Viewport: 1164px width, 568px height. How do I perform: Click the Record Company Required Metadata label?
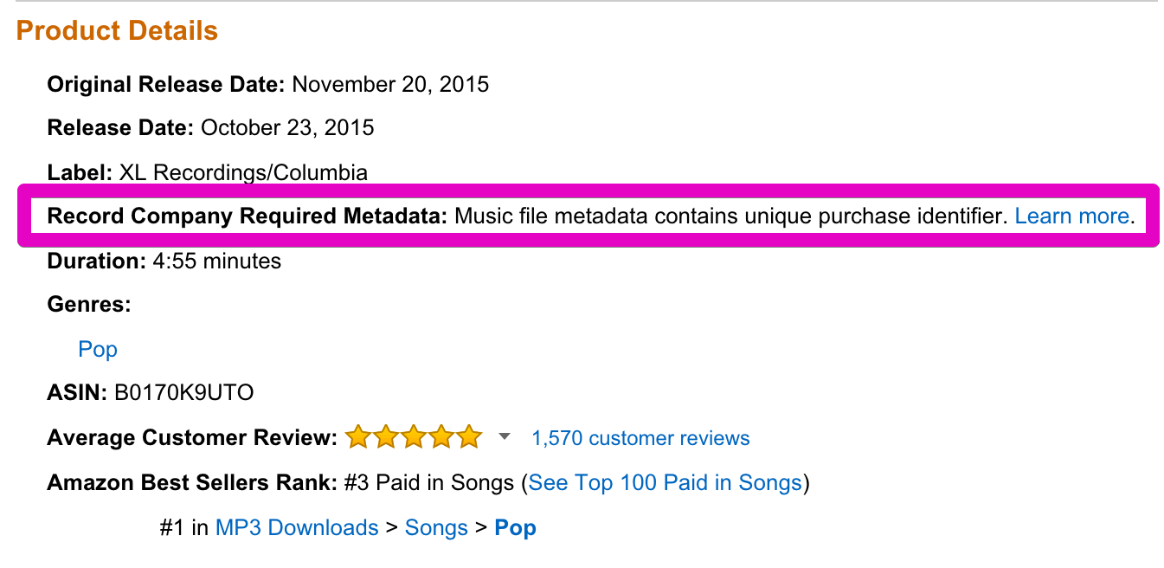(x=248, y=216)
